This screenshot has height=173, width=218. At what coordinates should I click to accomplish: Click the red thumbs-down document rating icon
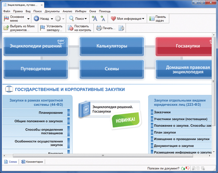point(188,168)
